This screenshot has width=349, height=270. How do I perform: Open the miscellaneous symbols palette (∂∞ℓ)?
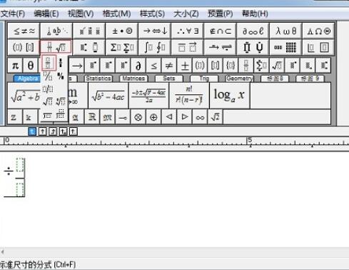(253, 31)
